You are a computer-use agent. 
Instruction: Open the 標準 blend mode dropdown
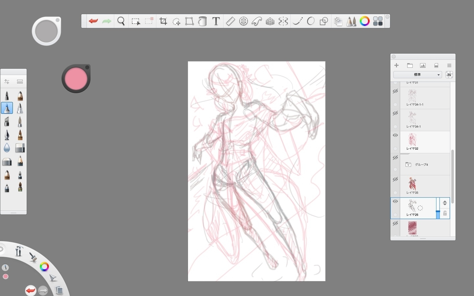click(418, 75)
